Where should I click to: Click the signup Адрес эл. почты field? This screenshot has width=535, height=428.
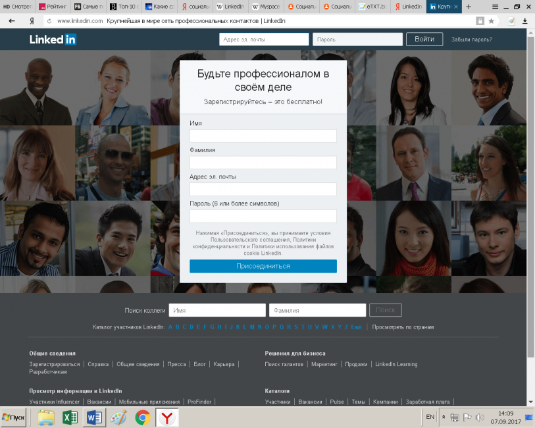point(263,190)
